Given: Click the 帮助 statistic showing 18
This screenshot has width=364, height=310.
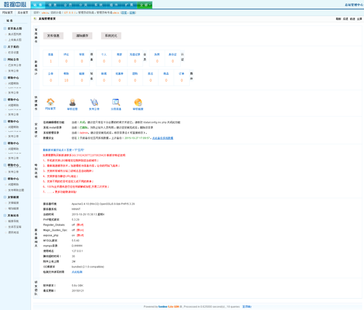Looking at the screenshot, I should tap(66, 74).
